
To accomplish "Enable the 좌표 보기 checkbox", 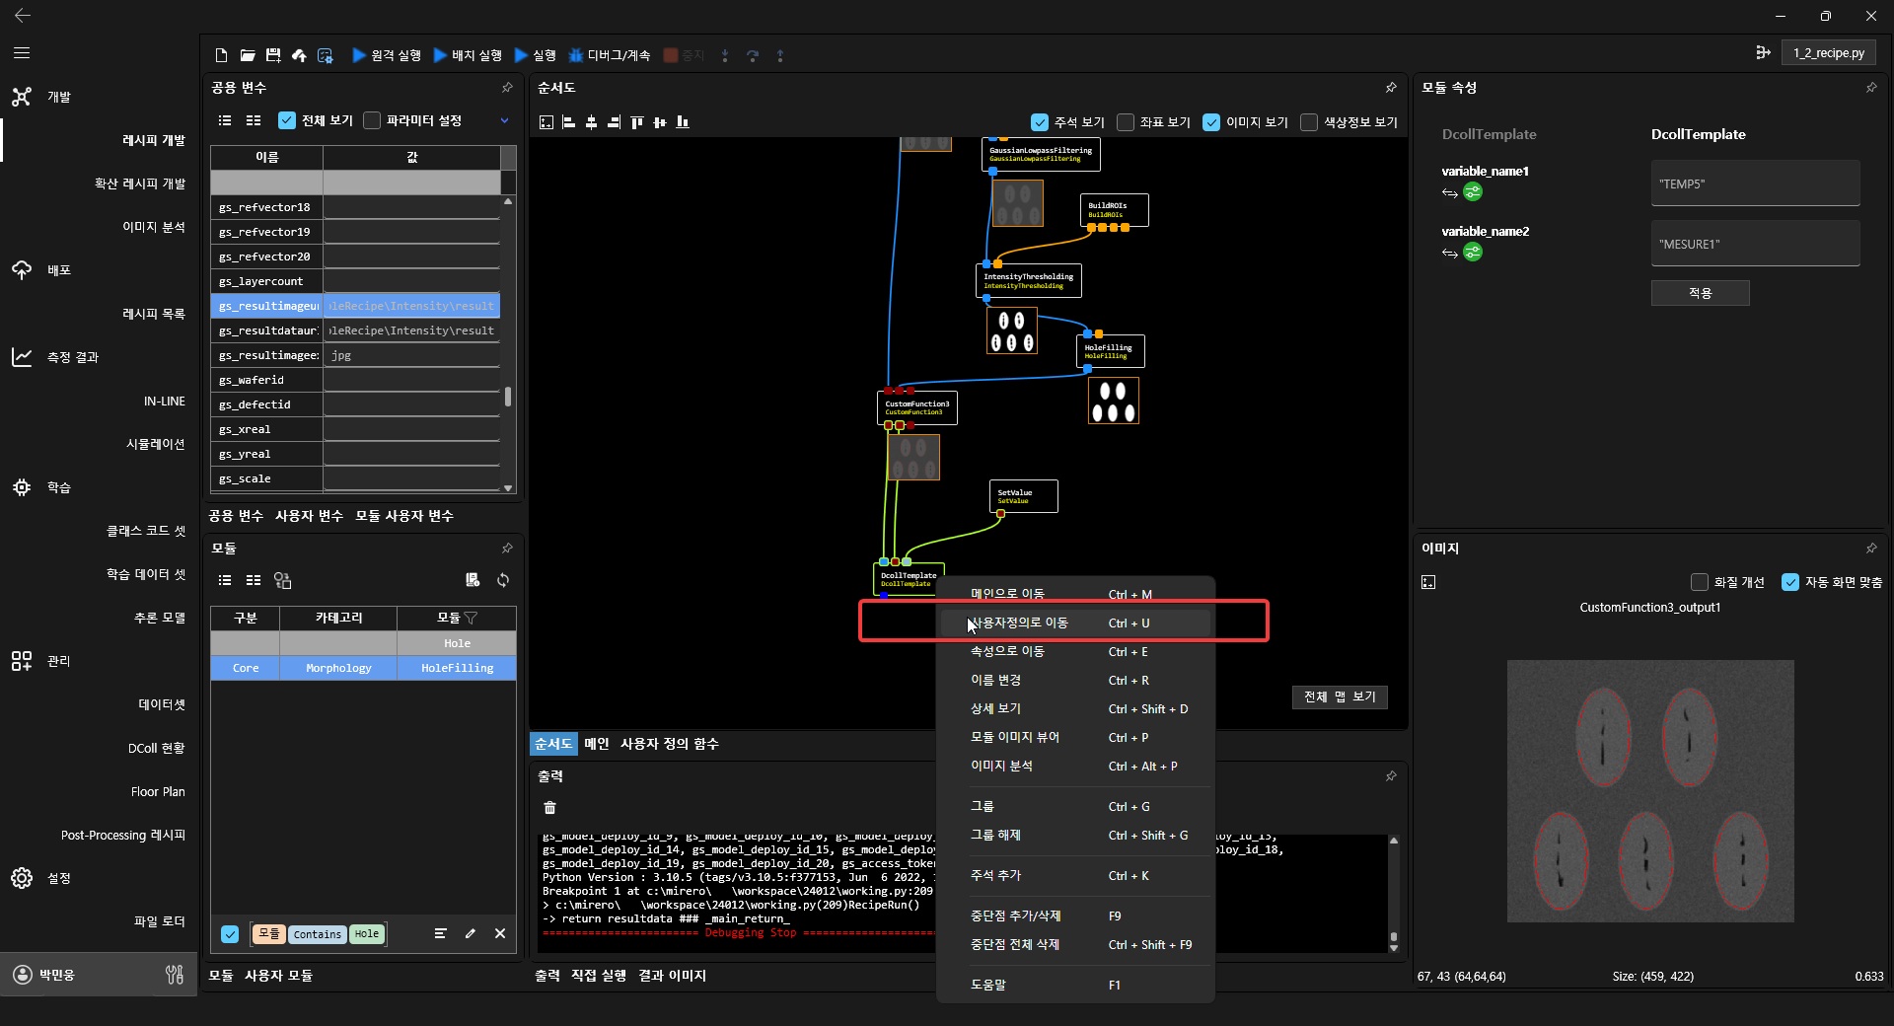I will (1126, 122).
